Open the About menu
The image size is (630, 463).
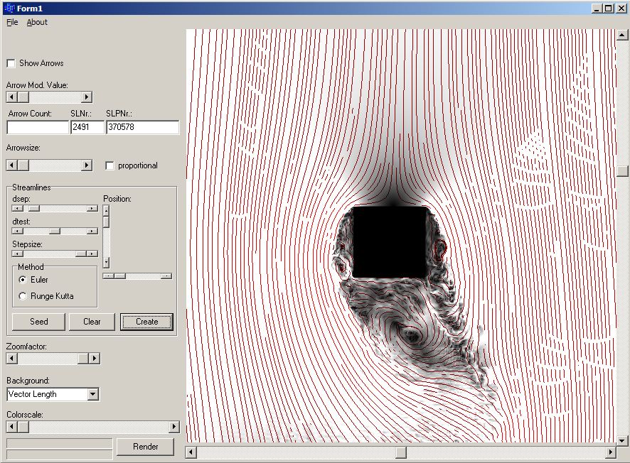click(37, 22)
